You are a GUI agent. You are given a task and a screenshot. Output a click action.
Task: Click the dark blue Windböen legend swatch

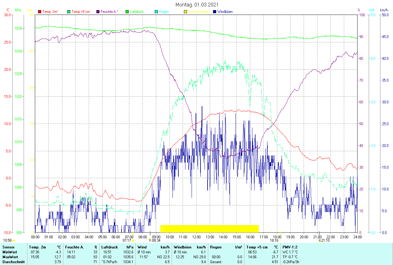pyautogui.click(x=215, y=12)
